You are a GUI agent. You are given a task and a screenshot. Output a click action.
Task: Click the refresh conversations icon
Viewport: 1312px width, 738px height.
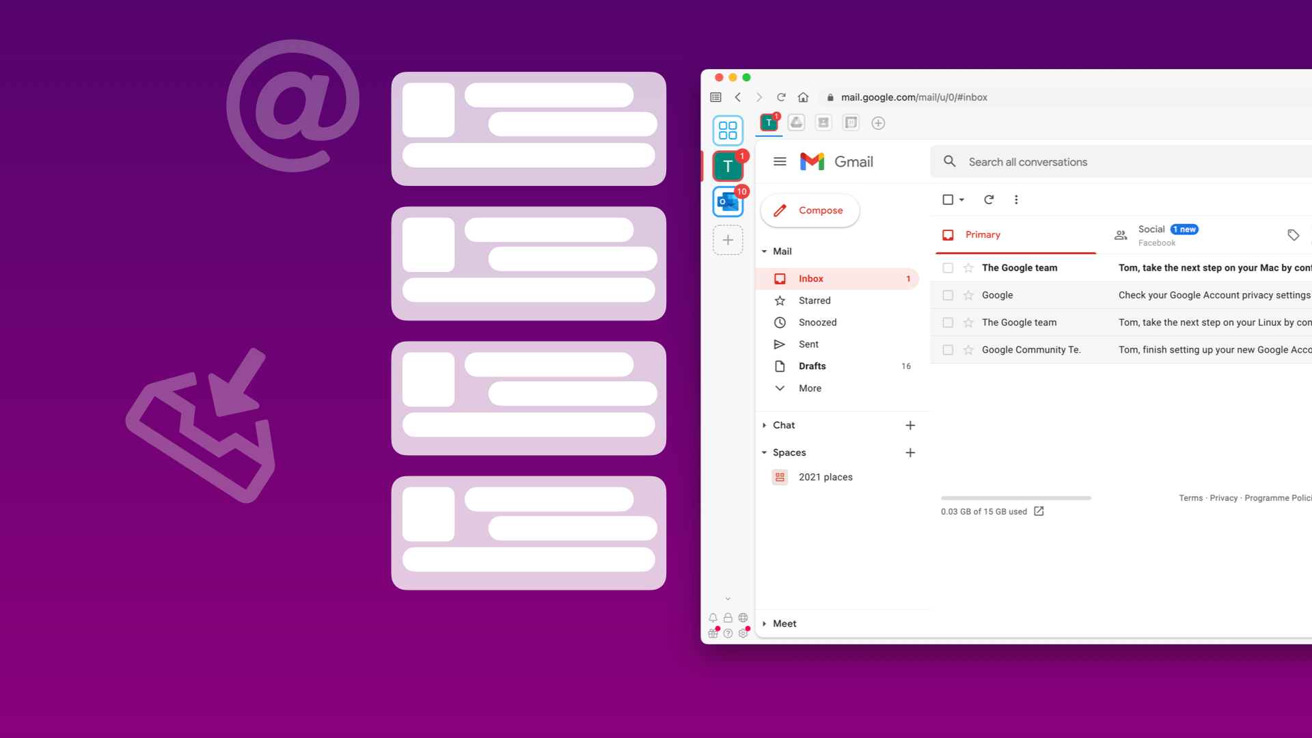pos(989,199)
